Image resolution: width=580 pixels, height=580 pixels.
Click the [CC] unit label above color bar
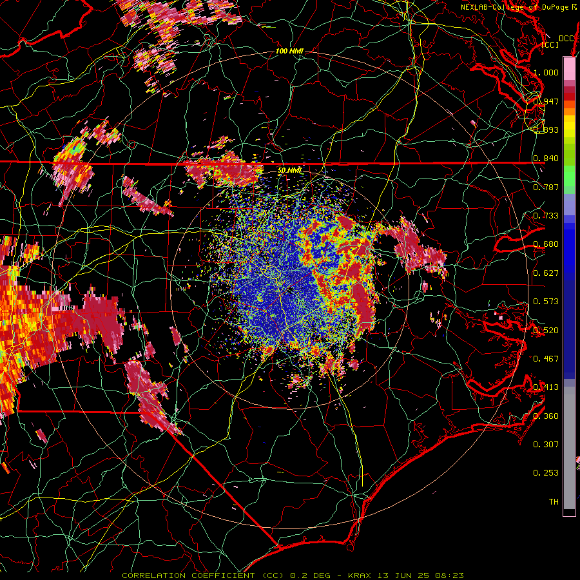pos(550,44)
